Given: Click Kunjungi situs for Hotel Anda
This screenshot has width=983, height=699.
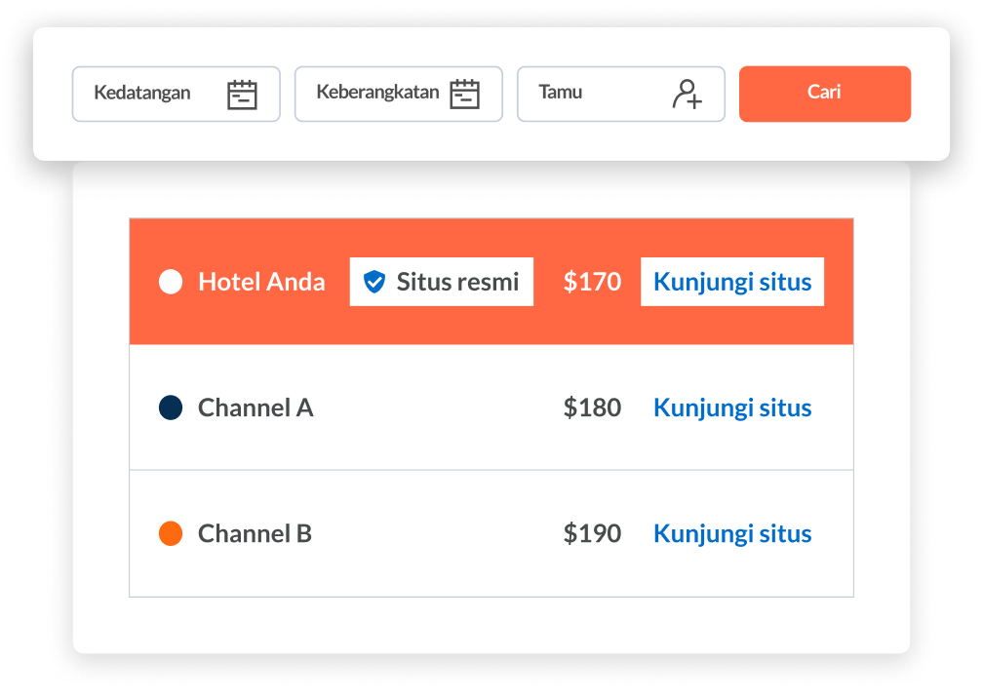Looking at the screenshot, I should [x=731, y=282].
